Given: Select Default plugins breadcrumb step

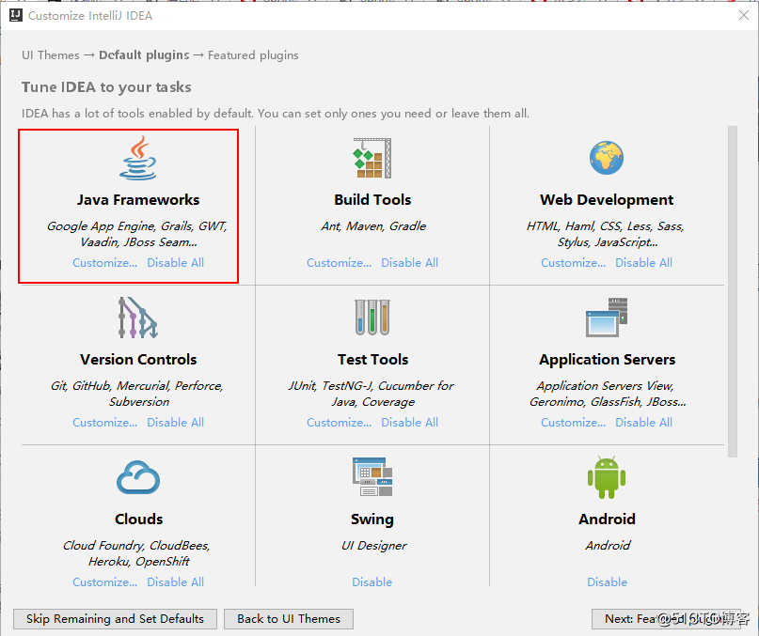Looking at the screenshot, I should [144, 55].
